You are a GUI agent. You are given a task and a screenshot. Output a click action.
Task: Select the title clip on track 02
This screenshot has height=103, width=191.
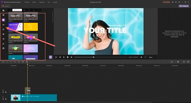click(x=28, y=91)
